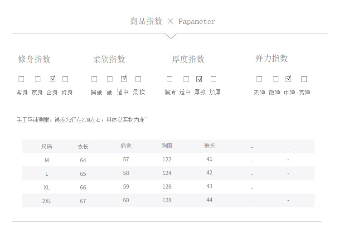Tick the 柔软 checkbox
This screenshot has width=340, height=237.
(138, 79)
